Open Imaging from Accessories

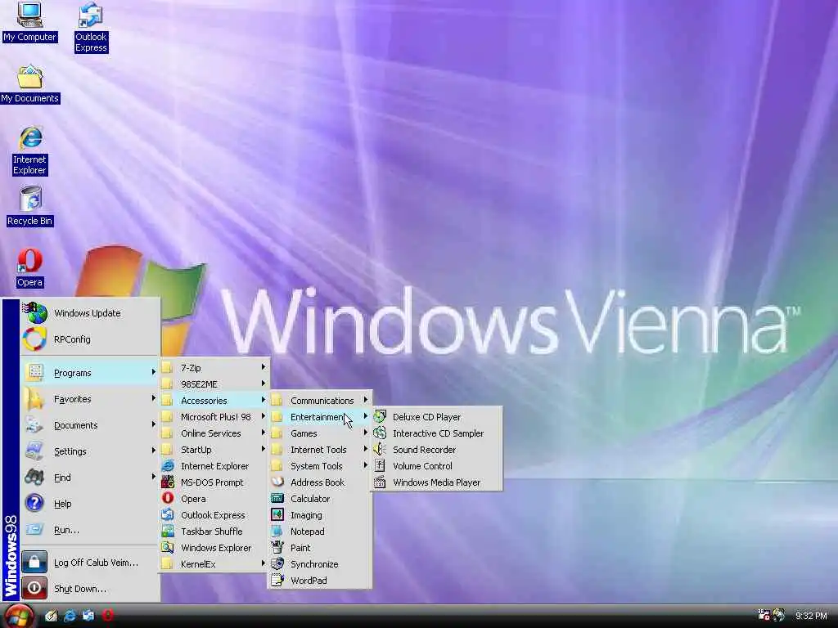[320, 515]
